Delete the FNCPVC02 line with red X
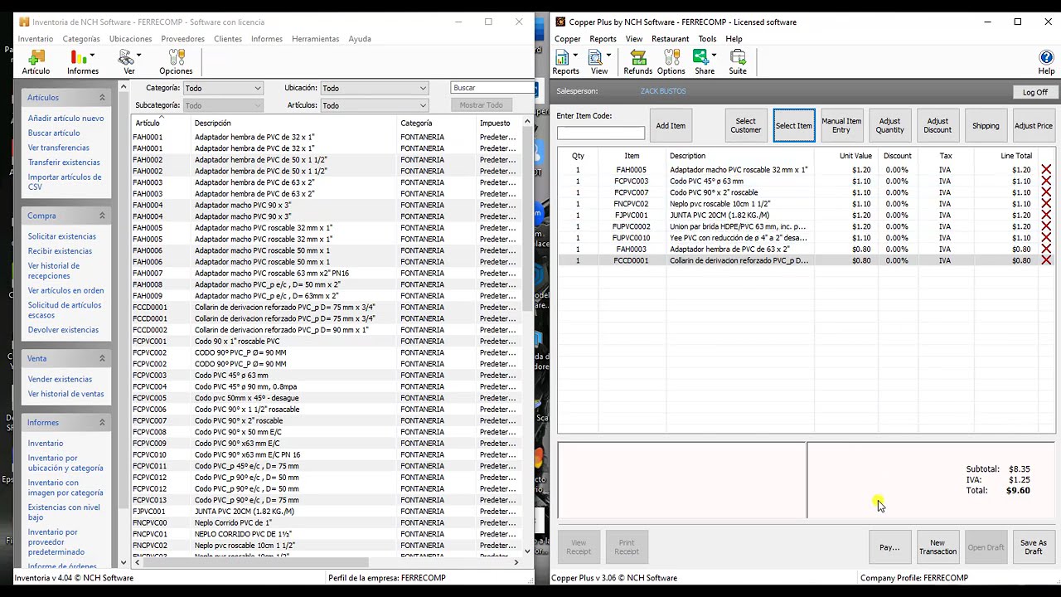 [1046, 204]
